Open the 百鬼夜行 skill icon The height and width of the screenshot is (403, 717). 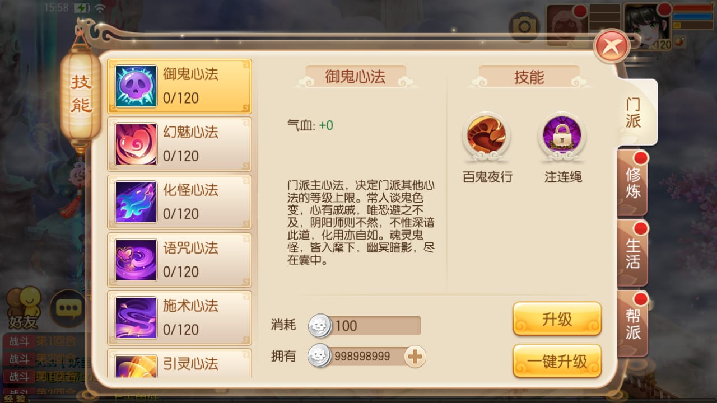click(487, 136)
